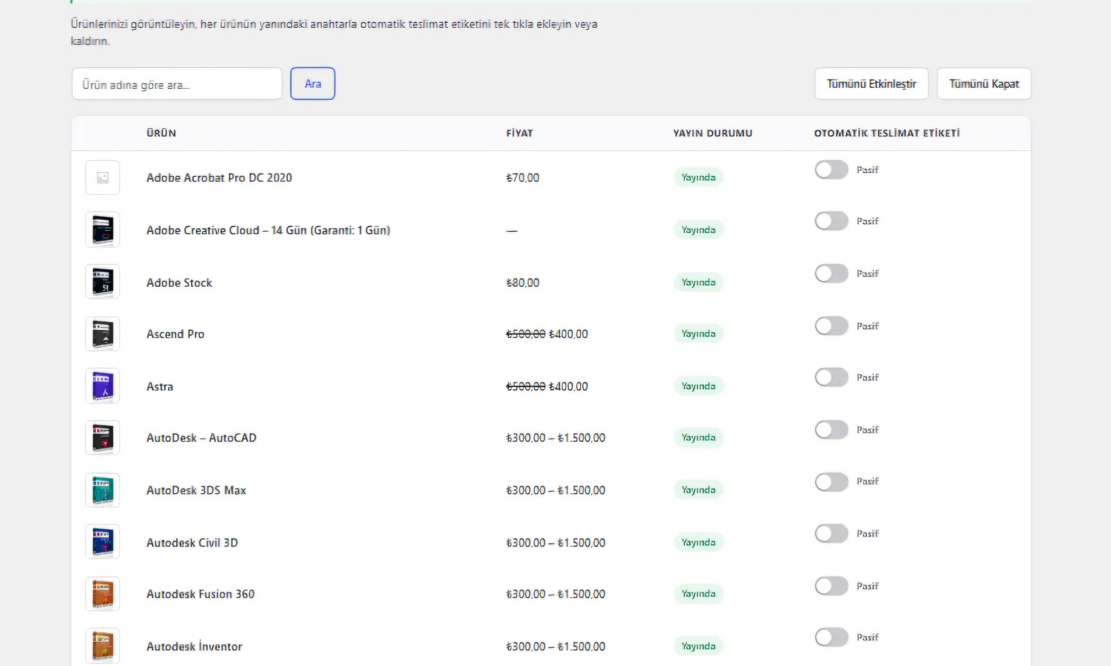The image size is (1111, 666).
Task: Select the Adobe Acrobat Pro DC 2020 name
Action: tap(219, 178)
